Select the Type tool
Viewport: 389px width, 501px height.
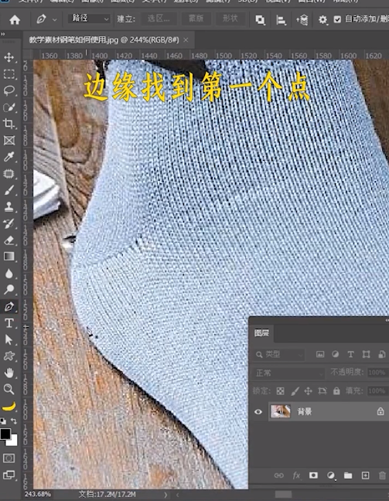[x=9, y=323]
